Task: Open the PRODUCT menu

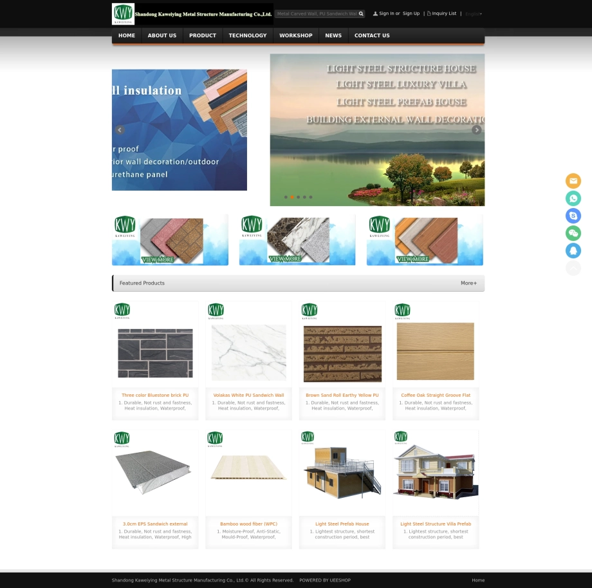Action: pos(202,35)
